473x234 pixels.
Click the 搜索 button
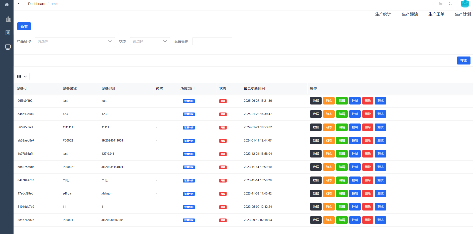point(464,60)
